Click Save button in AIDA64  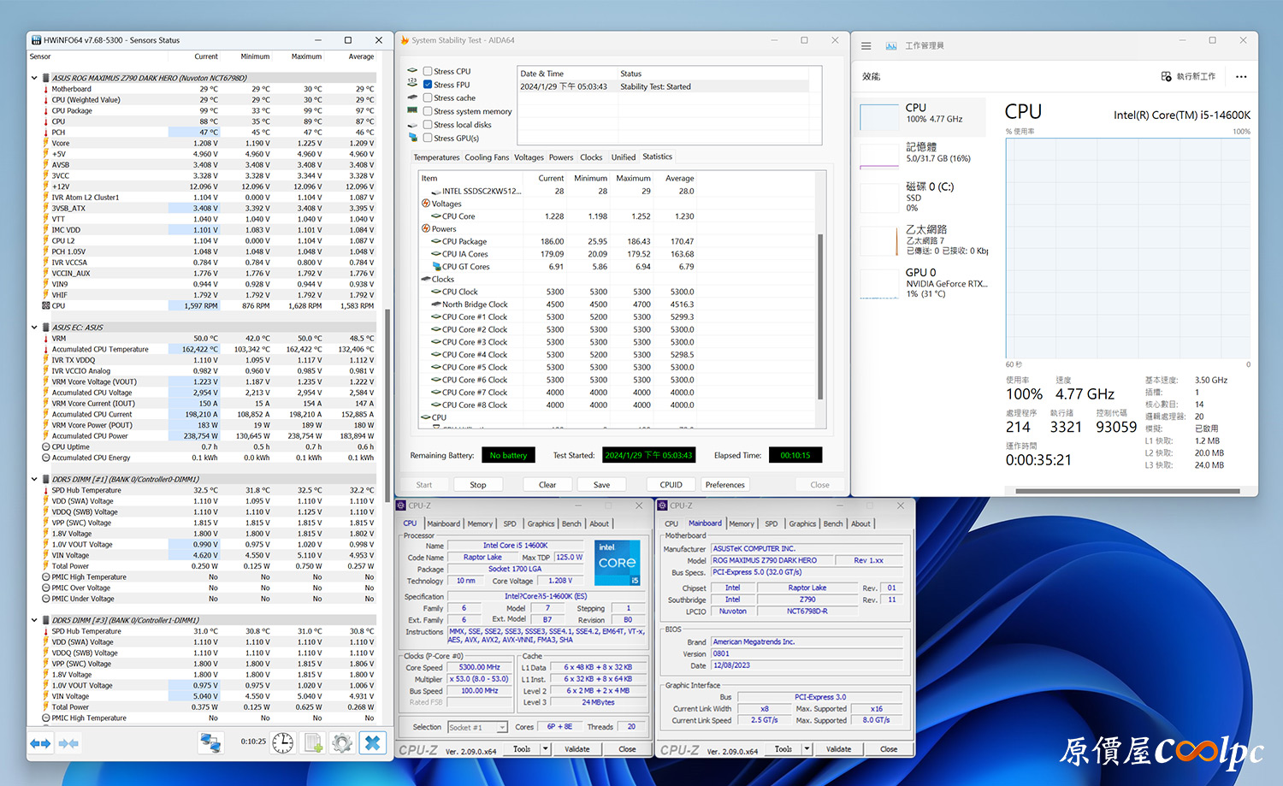602,485
